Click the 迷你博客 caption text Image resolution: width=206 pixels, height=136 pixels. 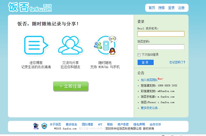tap(36, 63)
